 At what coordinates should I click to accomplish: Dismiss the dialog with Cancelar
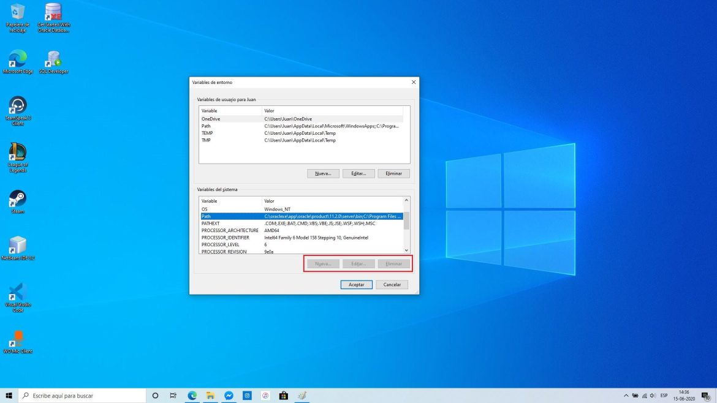click(392, 284)
